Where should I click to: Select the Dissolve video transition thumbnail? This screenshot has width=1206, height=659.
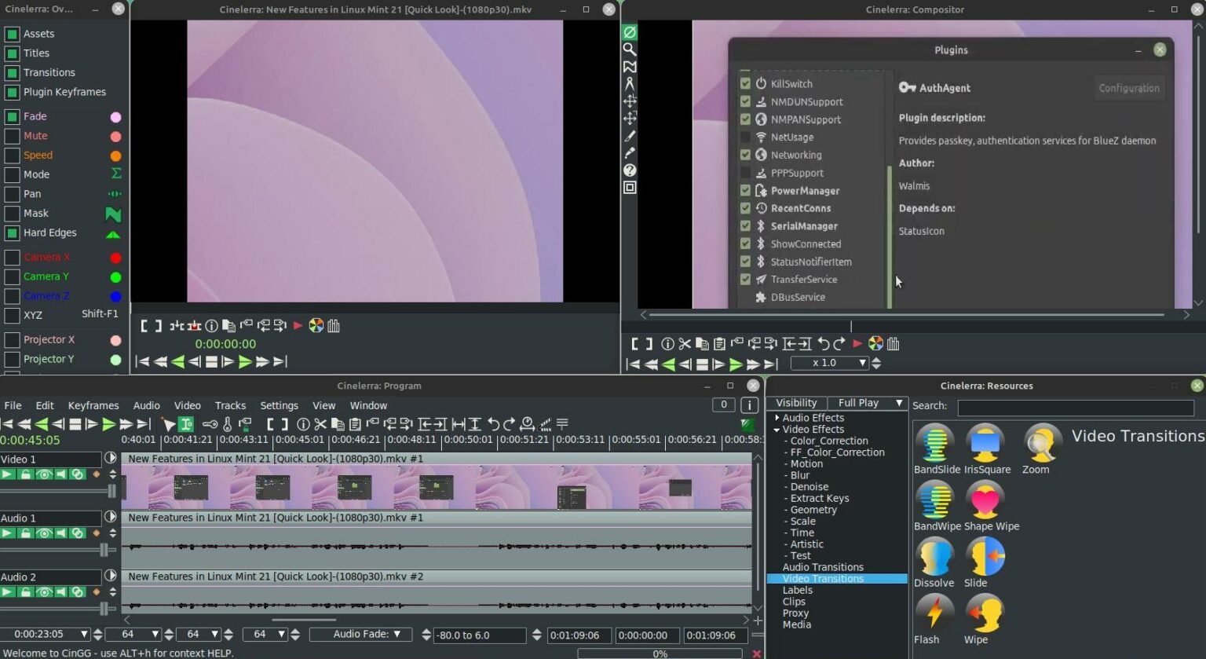click(934, 559)
